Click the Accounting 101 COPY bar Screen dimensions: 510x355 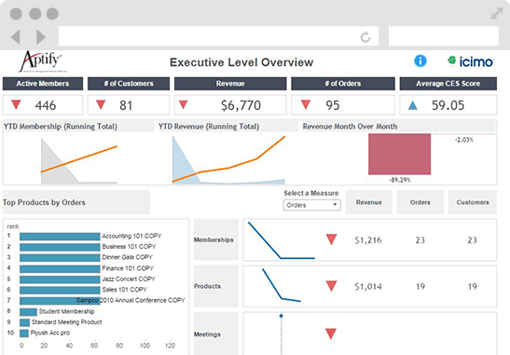coord(60,237)
